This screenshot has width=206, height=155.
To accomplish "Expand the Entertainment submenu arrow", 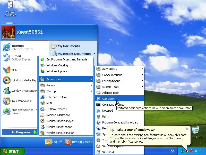I will (142, 81).
